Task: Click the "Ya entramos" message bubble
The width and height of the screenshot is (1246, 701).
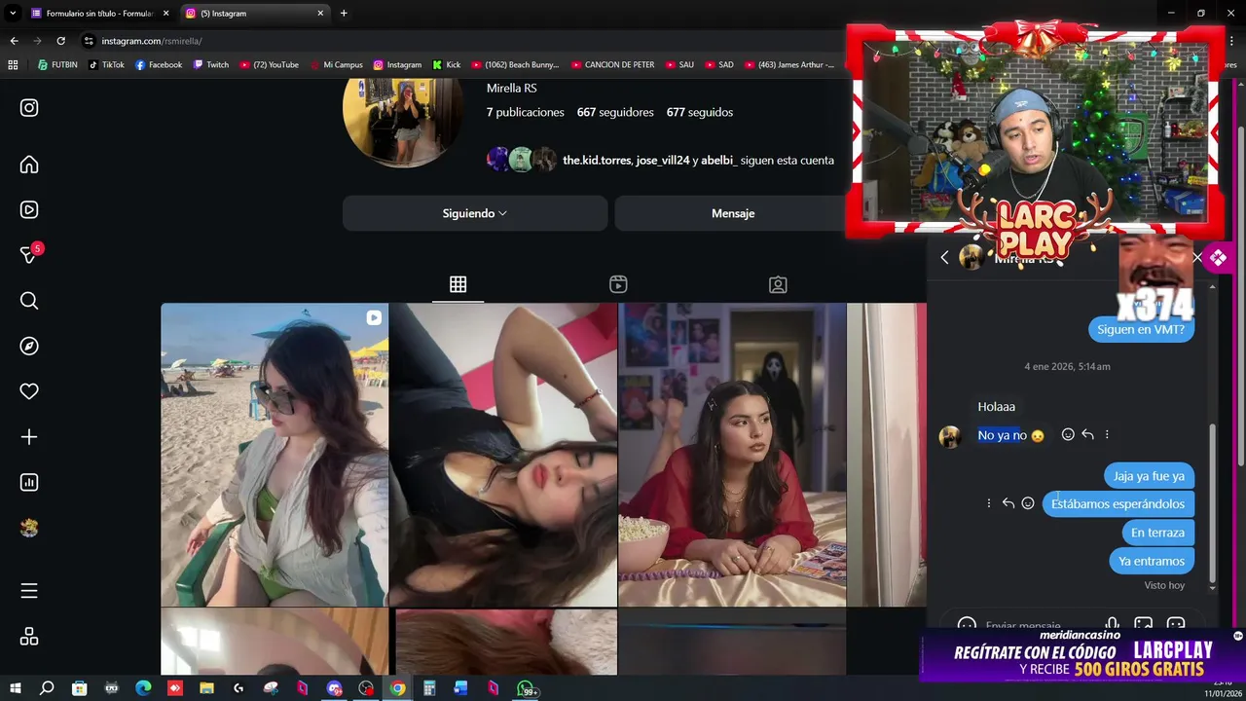Action: tap(1152, 561)
